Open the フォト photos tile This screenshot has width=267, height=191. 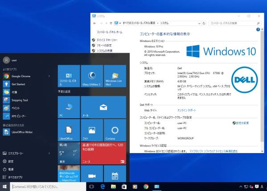[92, 130]
